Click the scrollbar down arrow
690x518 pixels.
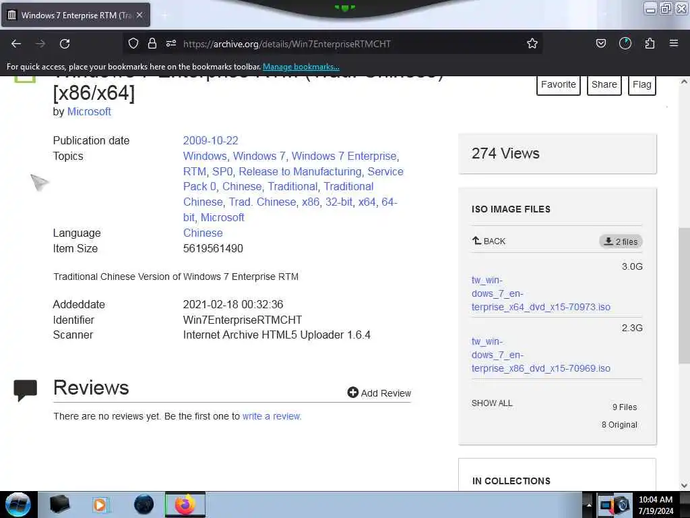point(684,486)
